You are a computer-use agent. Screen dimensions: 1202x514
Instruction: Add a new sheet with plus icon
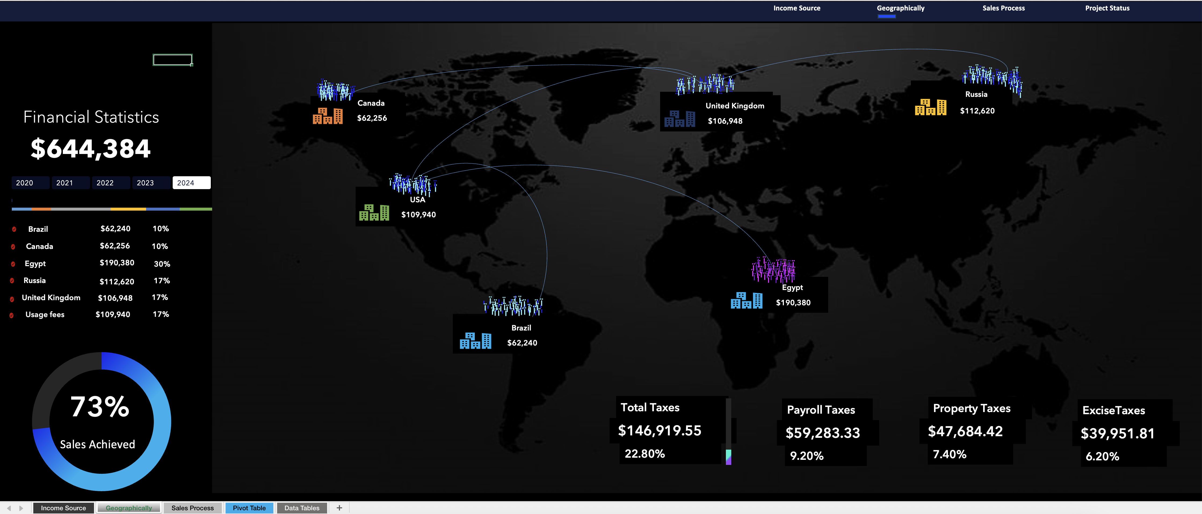coord(339,508)
